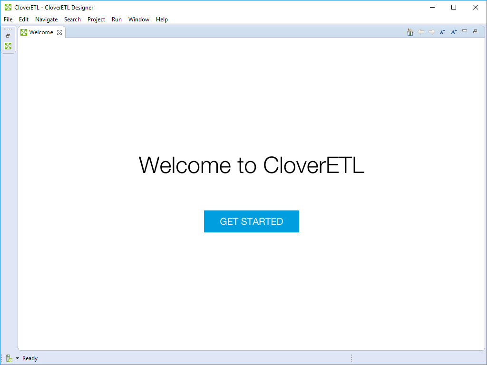Open the Search menu
Screen dimensions: 487x365
coord(72,19)
